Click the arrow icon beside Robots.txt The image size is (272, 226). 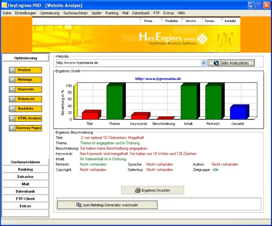12,99
